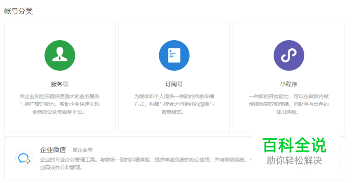Select the 订阅号 title text
The image size is (352, 183).
point(174,84)
